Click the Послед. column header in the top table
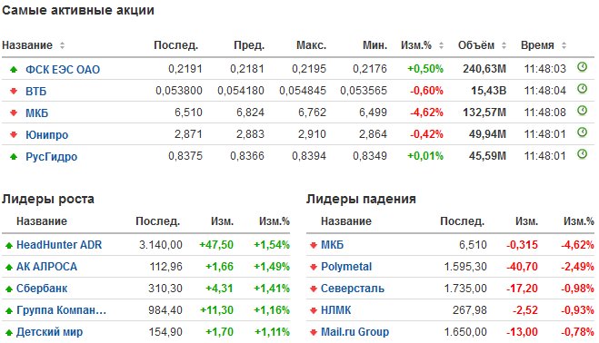The image size is (599, 343). point(175,45)
